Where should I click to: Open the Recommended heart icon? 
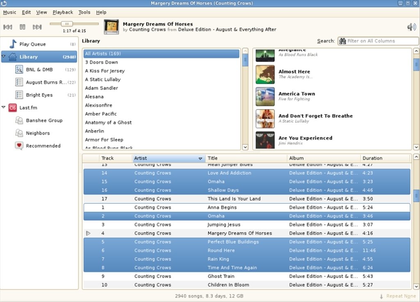(19, 146)
